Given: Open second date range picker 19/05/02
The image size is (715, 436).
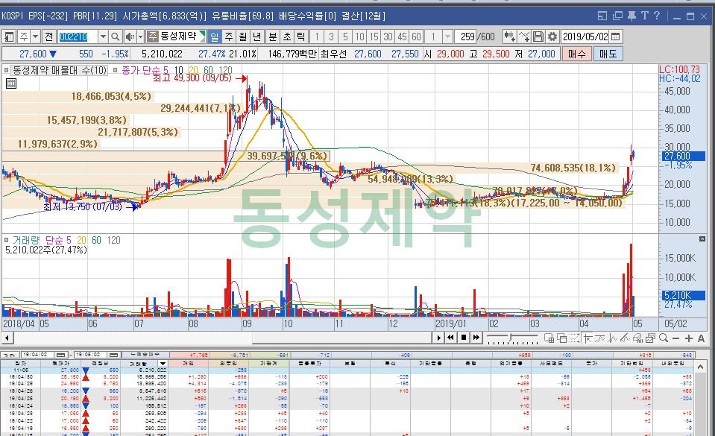Looking at the screenshot, I should point(115,354).
